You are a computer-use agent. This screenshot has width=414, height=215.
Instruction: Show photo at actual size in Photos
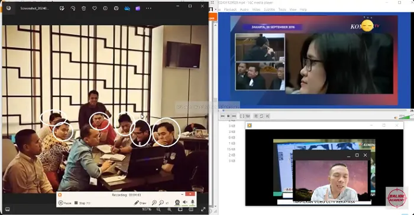[x=191, y=210]
